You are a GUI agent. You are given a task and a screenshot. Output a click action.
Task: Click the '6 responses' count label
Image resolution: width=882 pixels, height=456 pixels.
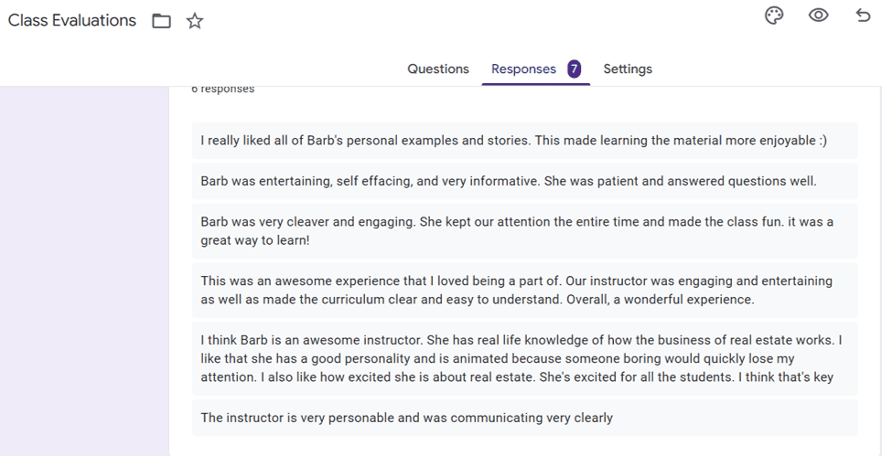click(x=222, y=90)
